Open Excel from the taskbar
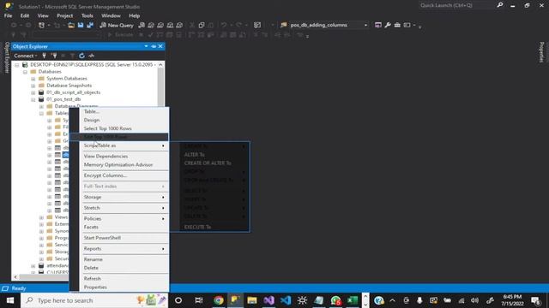Image resolution: width=549 pixels, height=308 pixels. pos(353,300)
